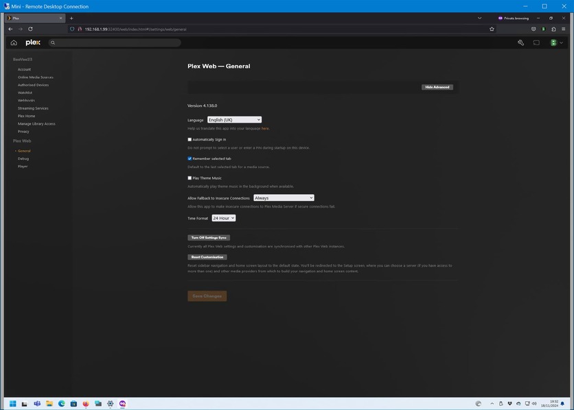Open Debug under Plex Web

pyautogui.click(x=23, y=158)
